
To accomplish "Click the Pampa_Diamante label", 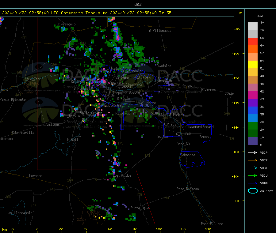I will pyautogui.click(x=13, y=100).
